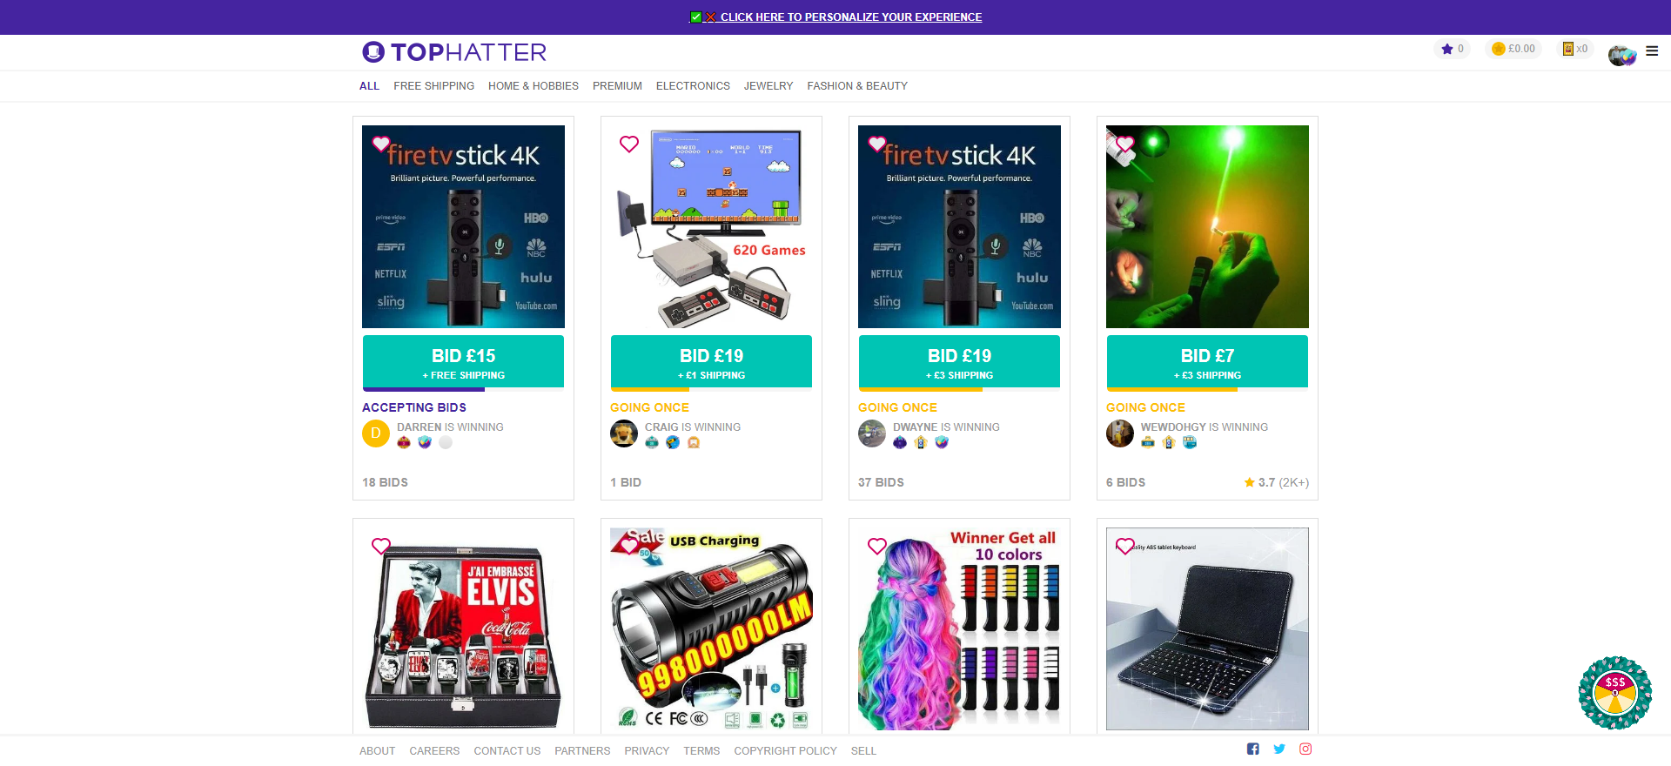This screenshot has width=1671, height=766.
Task: Toggle favorite heart on hair color combs
Action: coord(877,546)
